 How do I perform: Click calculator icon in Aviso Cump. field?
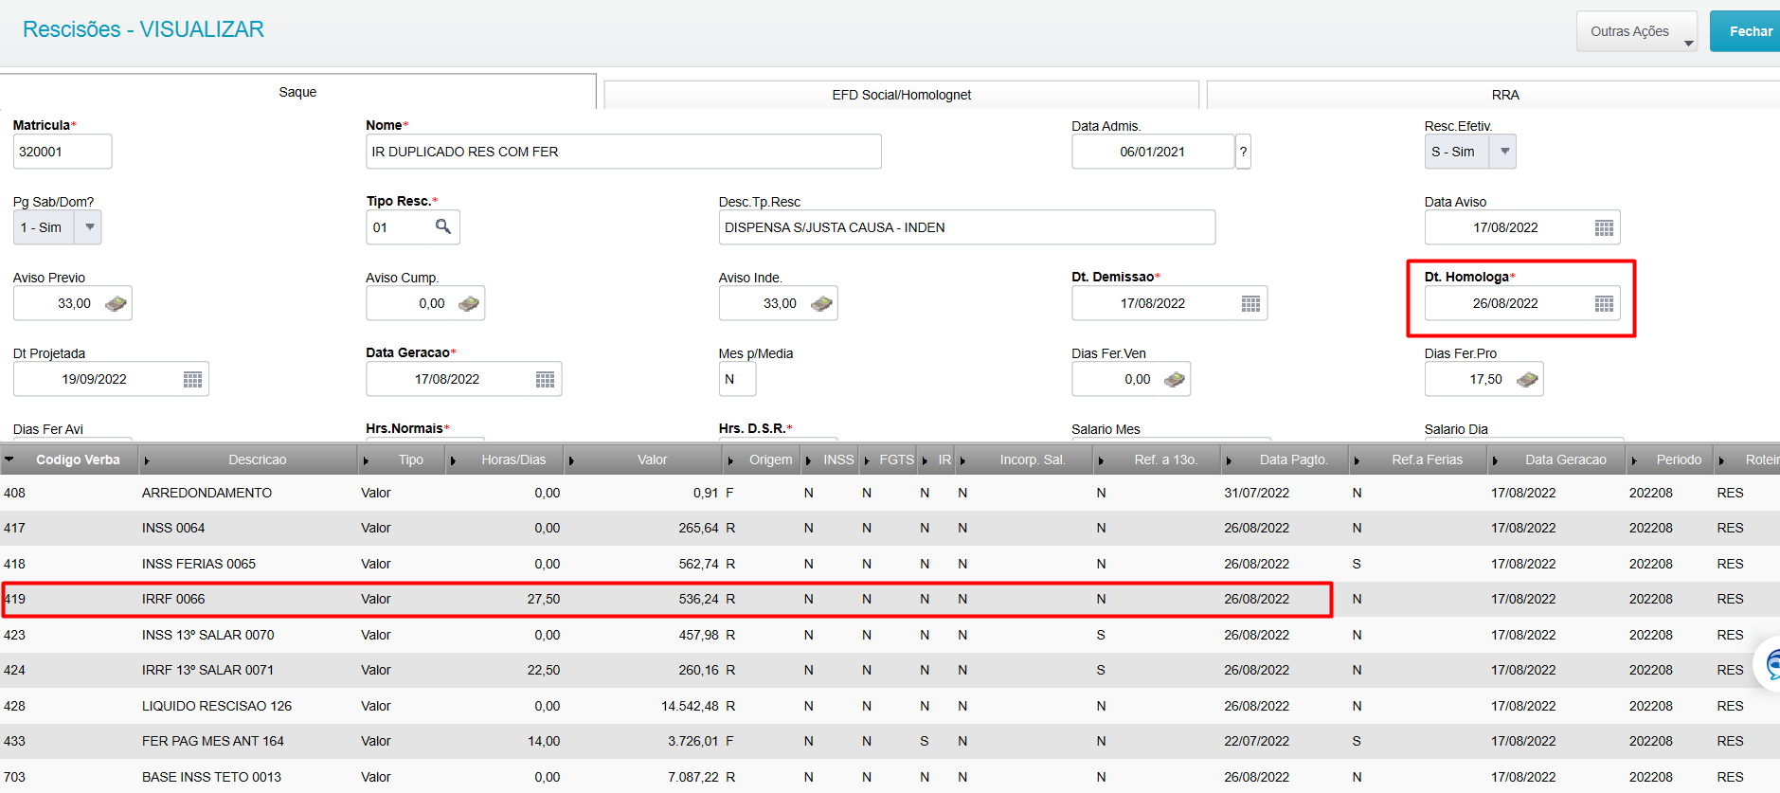[x=468, y=303]
